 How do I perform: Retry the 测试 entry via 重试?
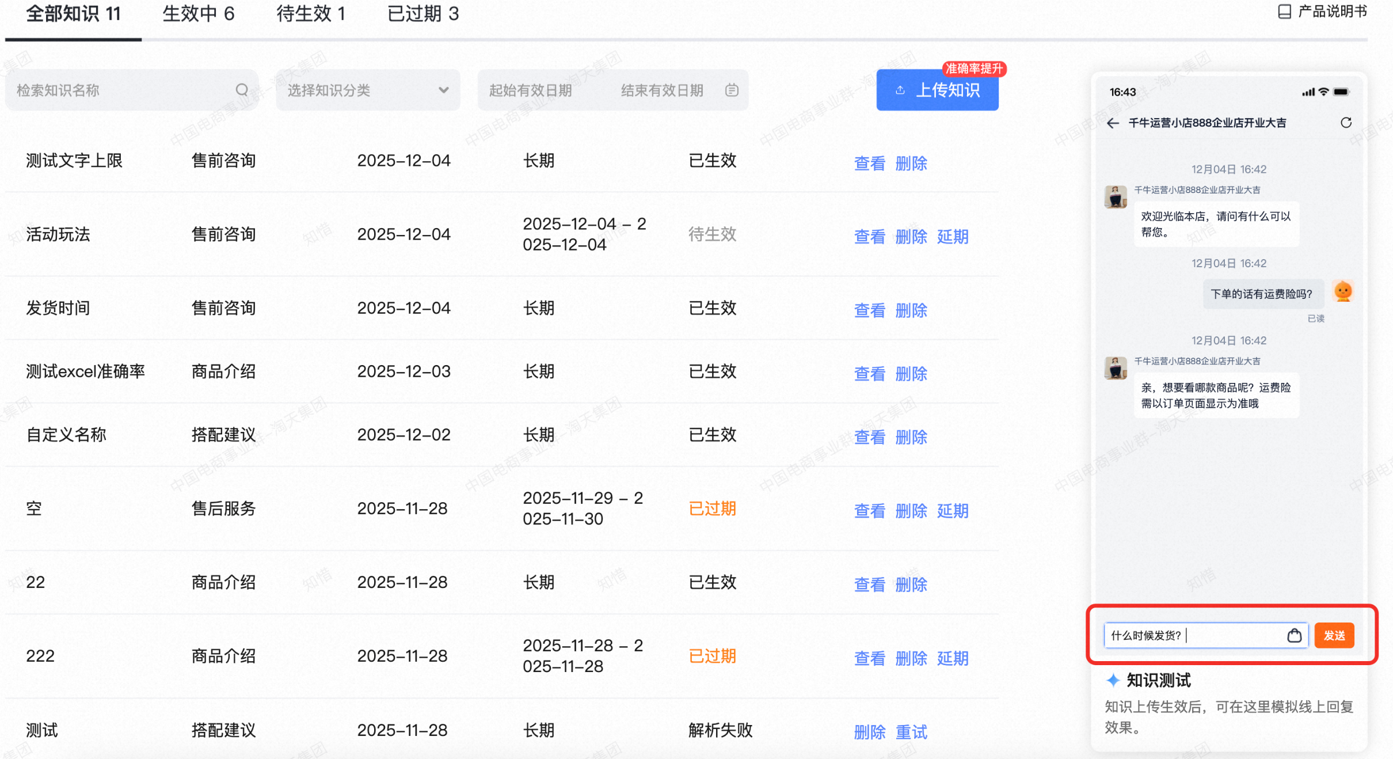pyautogui.click(x=911, y=732)
